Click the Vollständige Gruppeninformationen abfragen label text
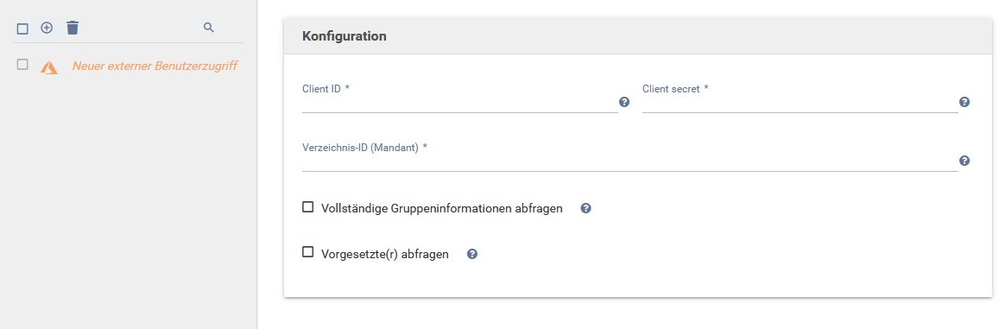The image size is (999, 329). [442, 208]
